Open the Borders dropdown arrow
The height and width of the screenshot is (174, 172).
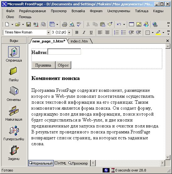tap(153, 32)
